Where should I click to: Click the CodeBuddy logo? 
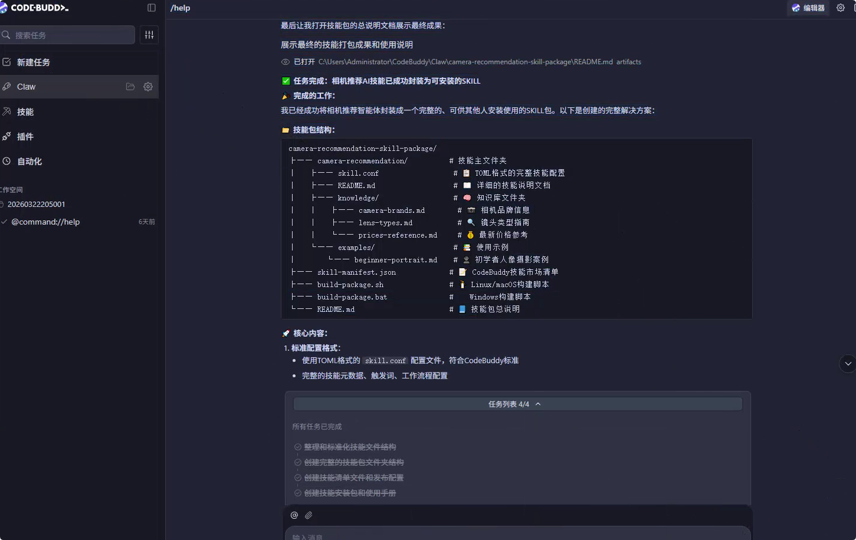[35, 8]
